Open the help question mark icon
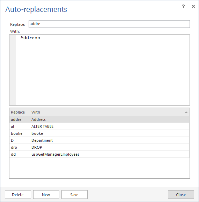The height and width of the screenshot is (202, 199). coord(183,6)
